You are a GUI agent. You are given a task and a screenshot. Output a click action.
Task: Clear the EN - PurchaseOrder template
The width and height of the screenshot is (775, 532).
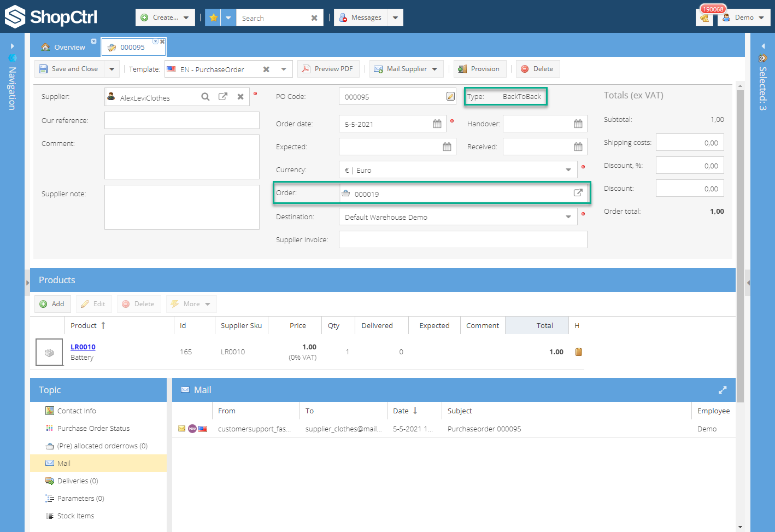click(x=266, y=69)
